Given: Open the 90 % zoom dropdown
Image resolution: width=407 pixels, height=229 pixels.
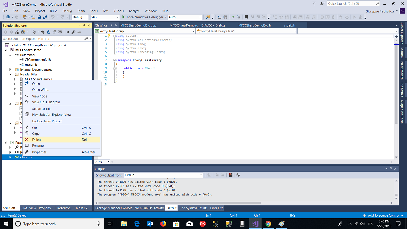Looking at the screenshot, I should [102, 162].
